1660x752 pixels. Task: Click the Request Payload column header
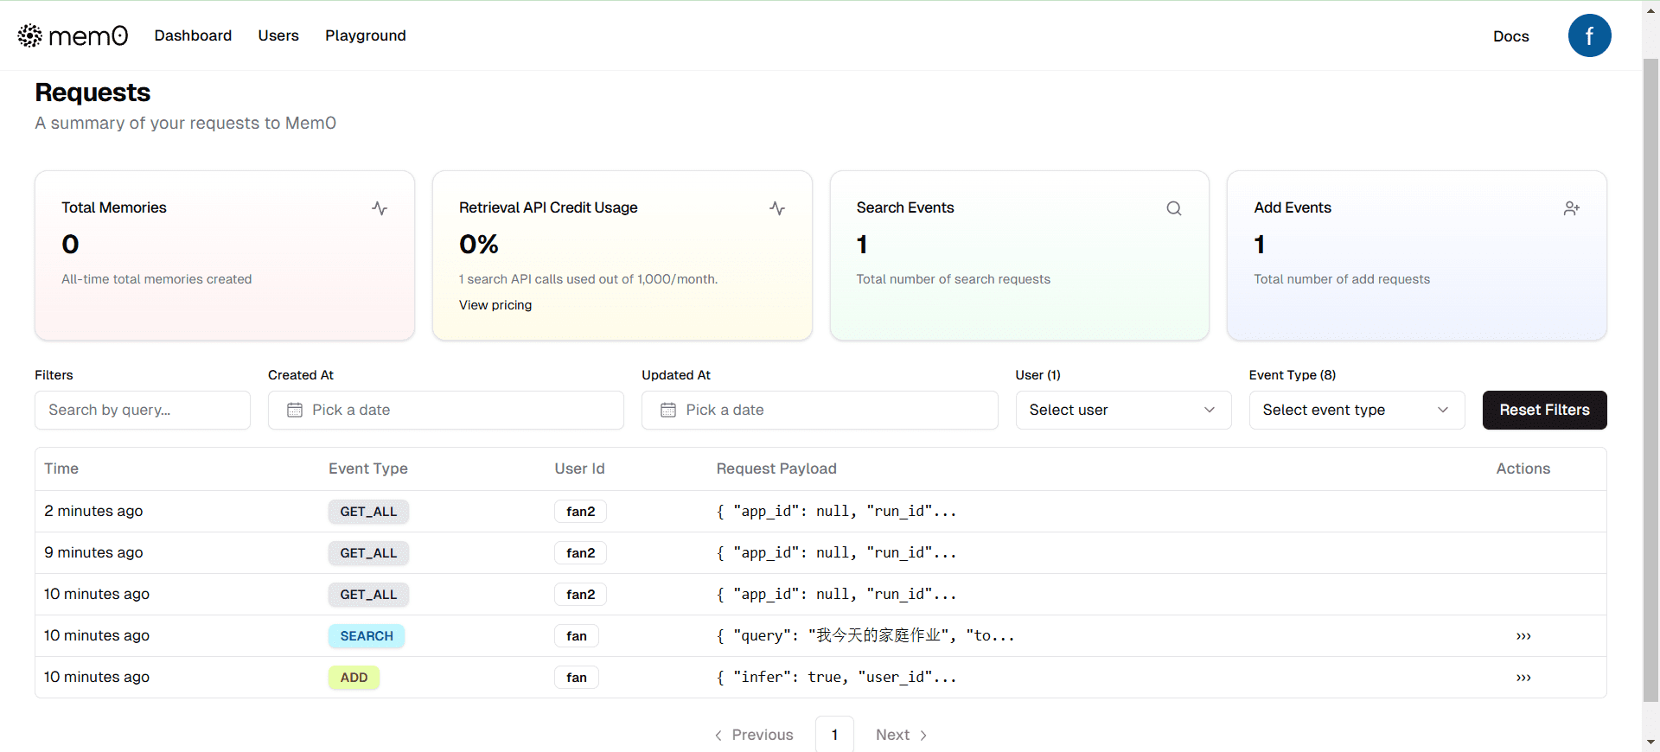776,468
